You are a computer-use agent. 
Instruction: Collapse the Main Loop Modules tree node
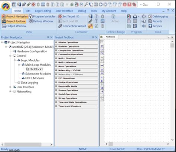point(19,65)
